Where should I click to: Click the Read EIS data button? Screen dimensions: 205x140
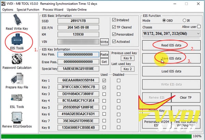point(171,45)
